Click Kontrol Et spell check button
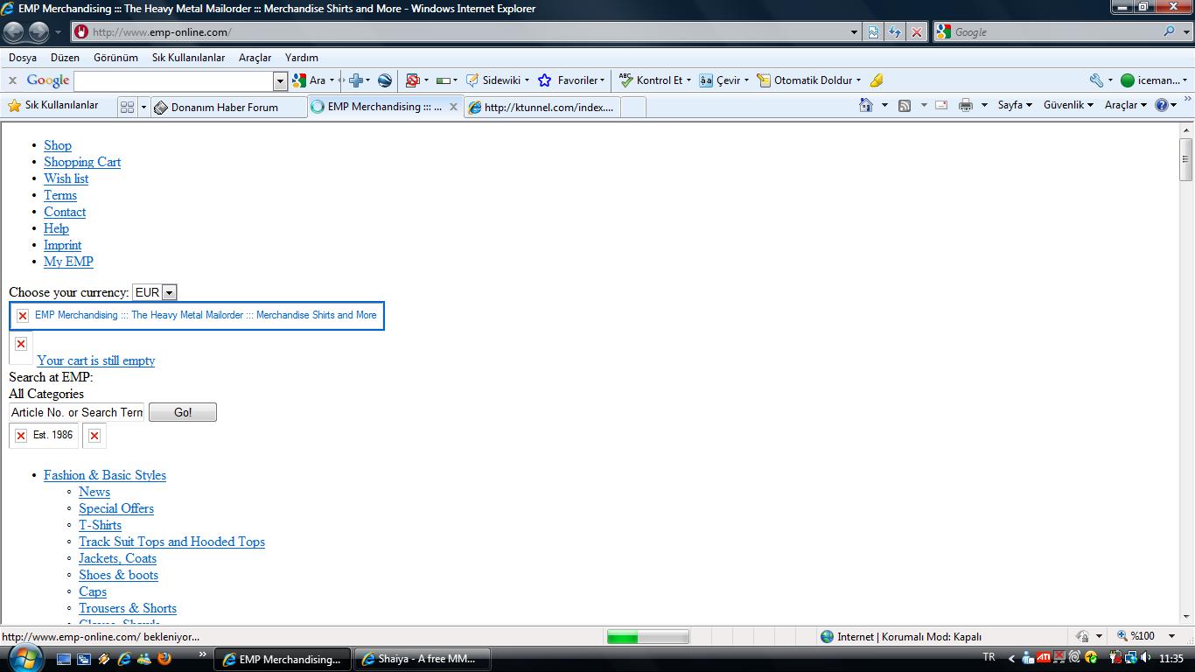 (x=653, y=80)
